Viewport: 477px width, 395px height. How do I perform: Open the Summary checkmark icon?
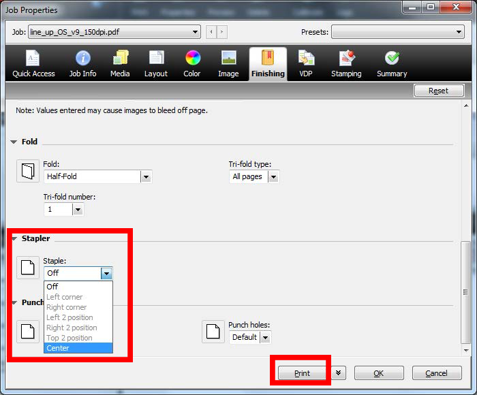(x=392, y=58)
